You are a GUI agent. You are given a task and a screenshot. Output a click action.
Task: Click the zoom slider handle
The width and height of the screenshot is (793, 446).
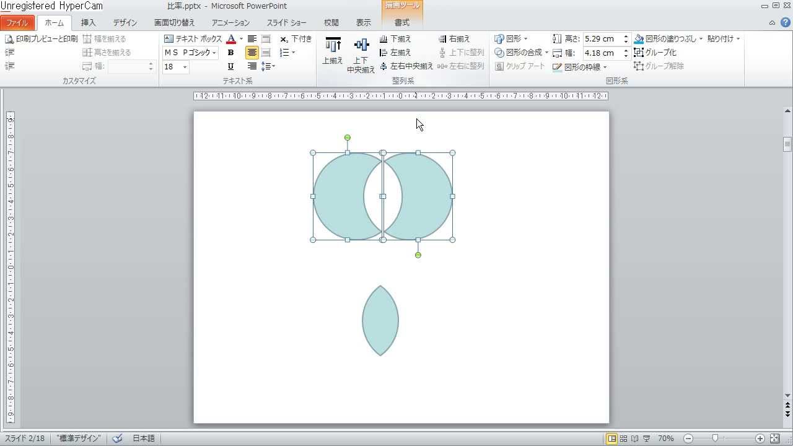coord(715,439)
